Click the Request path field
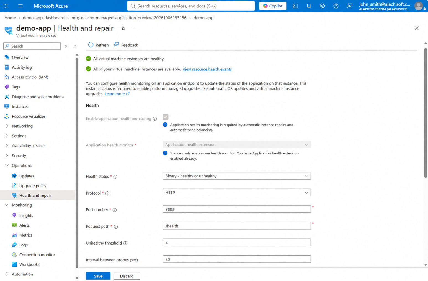This screenshot has width=428, height=281. pos(237,226)
